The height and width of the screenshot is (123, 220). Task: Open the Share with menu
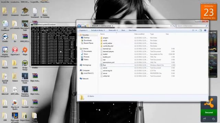(113, 30)
